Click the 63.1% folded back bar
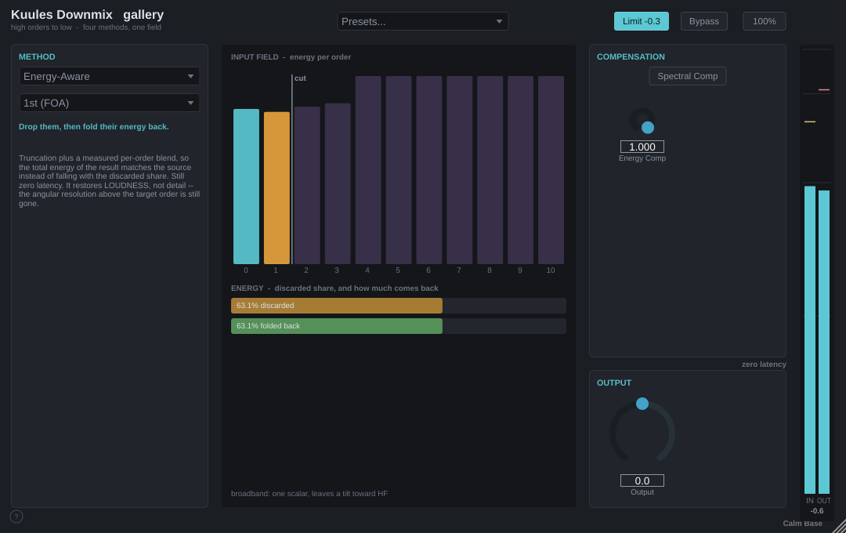 [x=337, y=326]
